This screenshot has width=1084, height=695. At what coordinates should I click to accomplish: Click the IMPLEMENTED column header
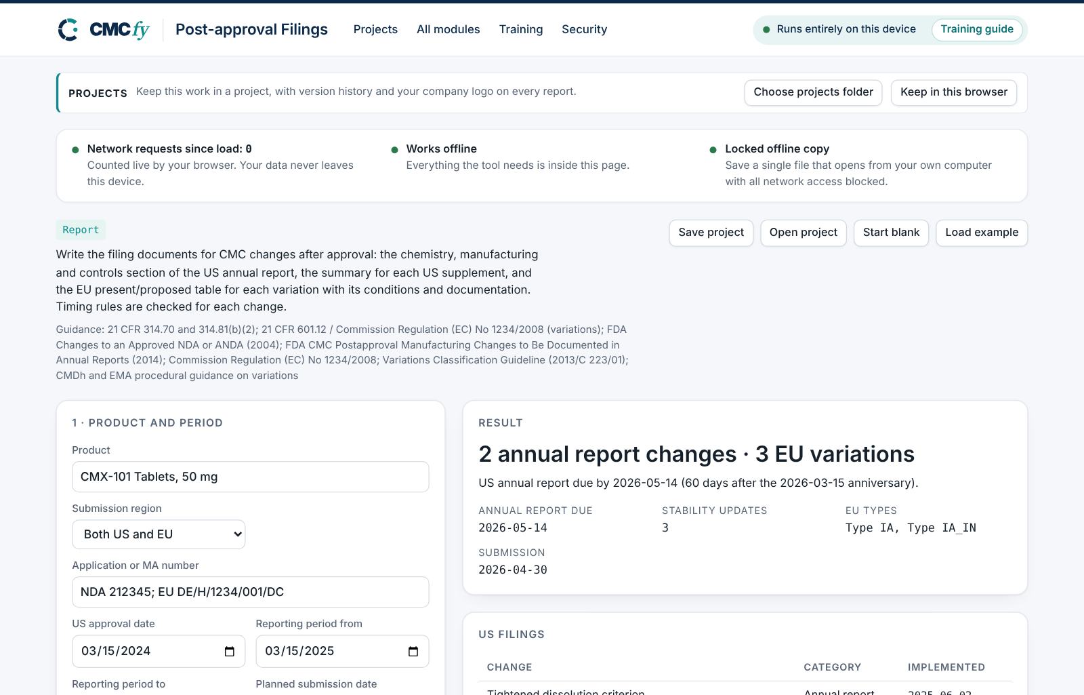pos(946,667)
